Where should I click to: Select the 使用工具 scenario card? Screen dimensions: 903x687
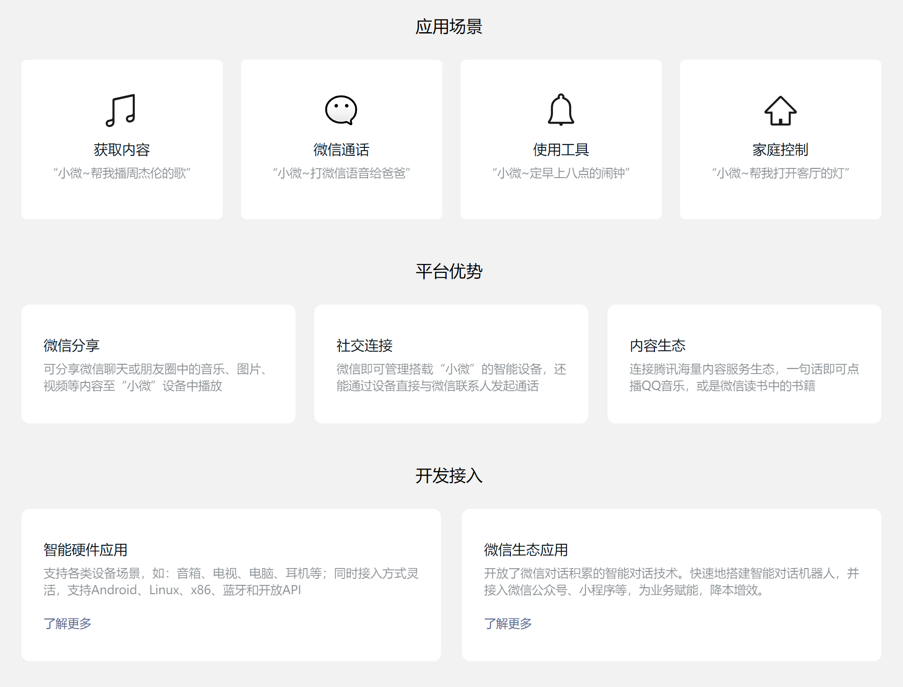560,139
